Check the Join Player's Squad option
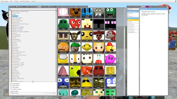177x99 pixels. tap(11, 89)
